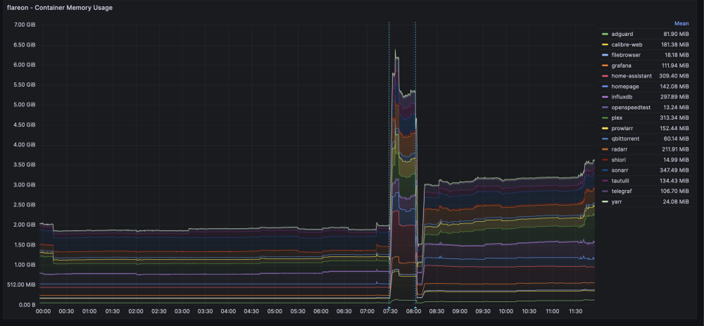Click the 81.90 MiB mean value
This screenshot has height=326, width=704.
(x=676, y=34)
